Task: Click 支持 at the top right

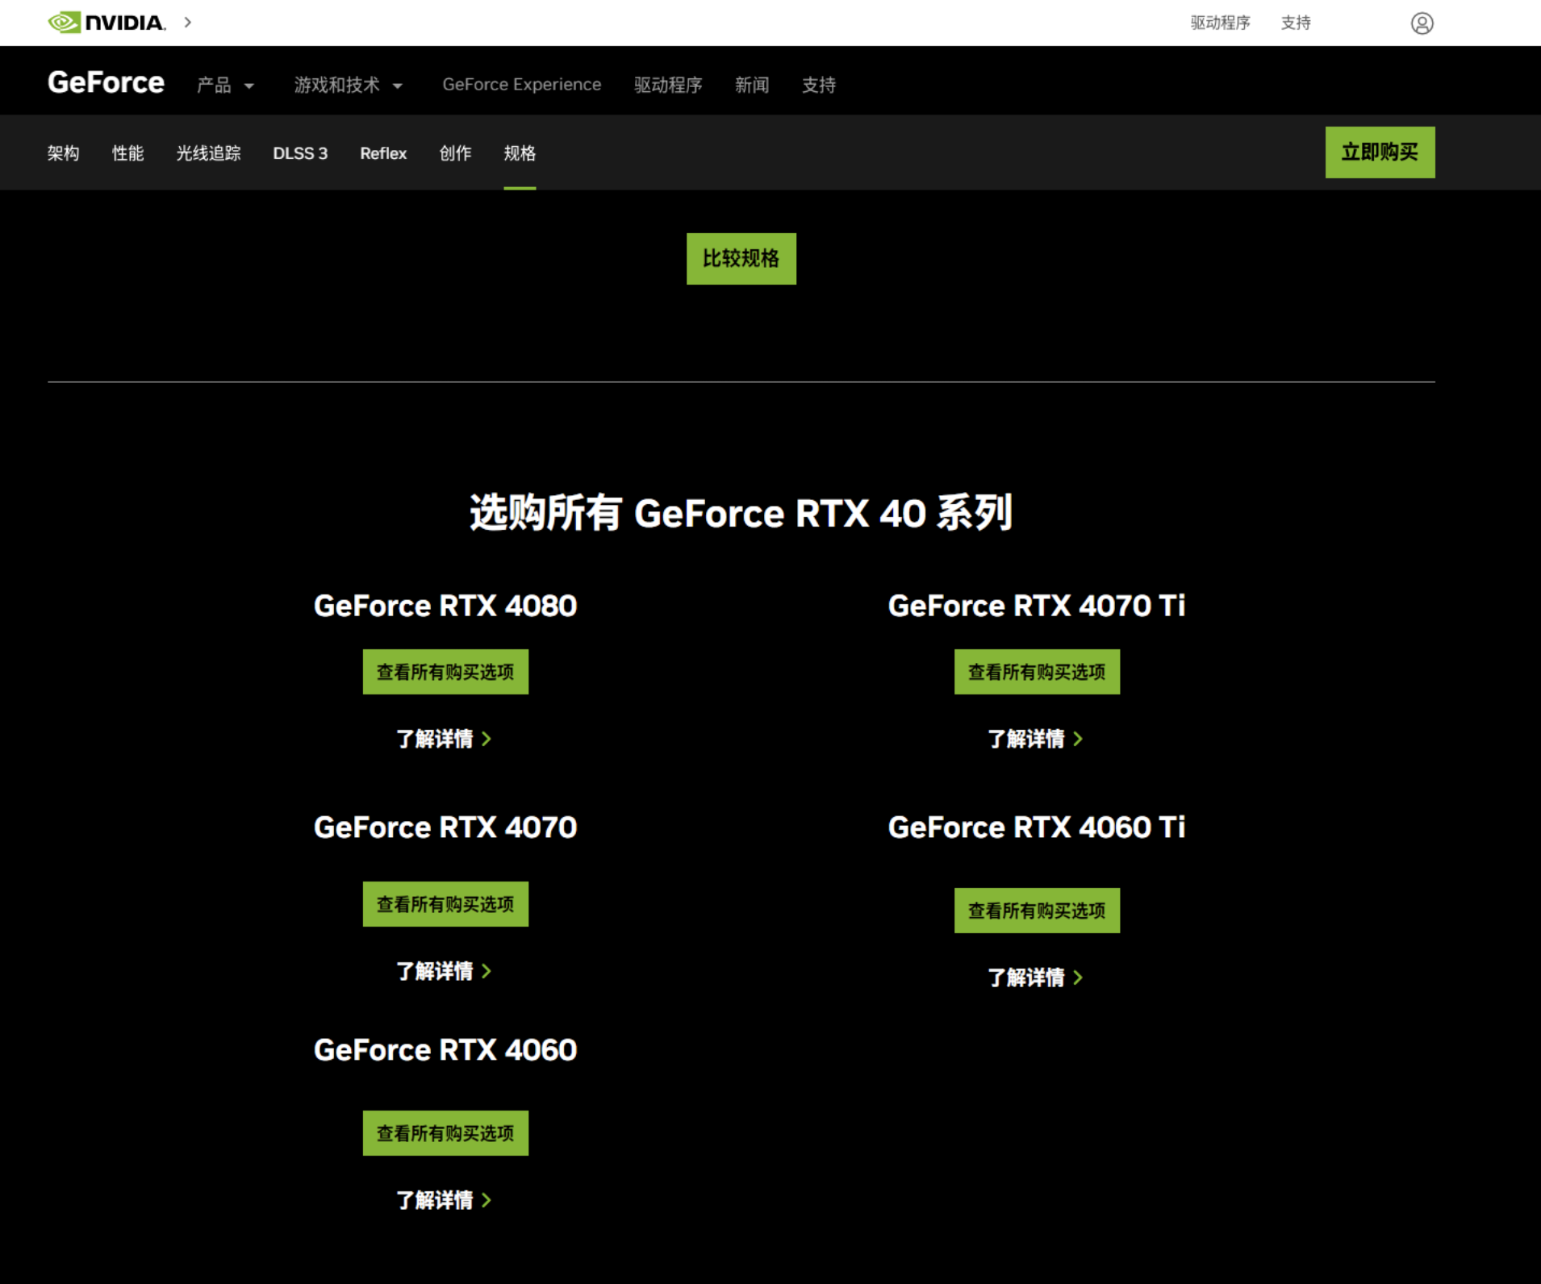Action: click(1296, 23)
